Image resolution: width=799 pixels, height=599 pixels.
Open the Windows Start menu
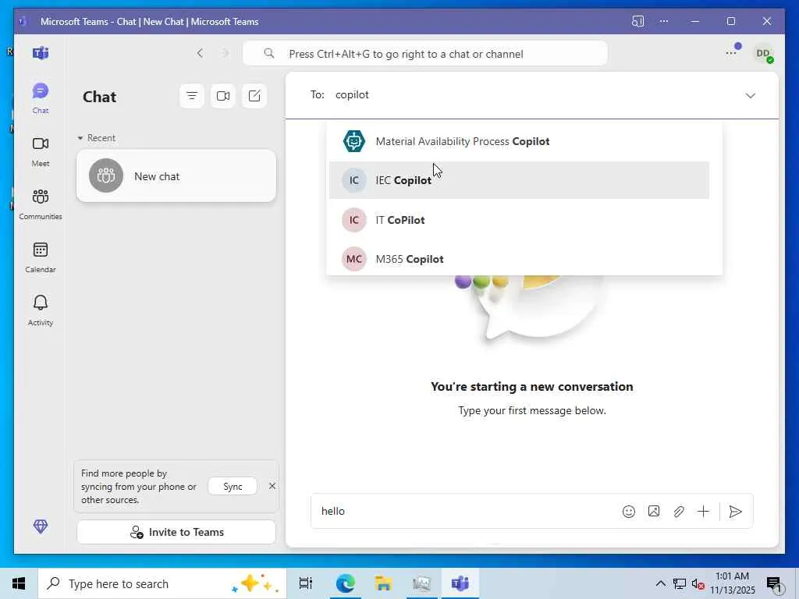coord(19,583)
